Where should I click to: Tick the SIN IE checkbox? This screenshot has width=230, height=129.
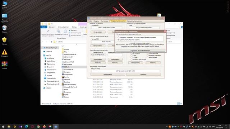pyautogui.click(x=132, y=56)
